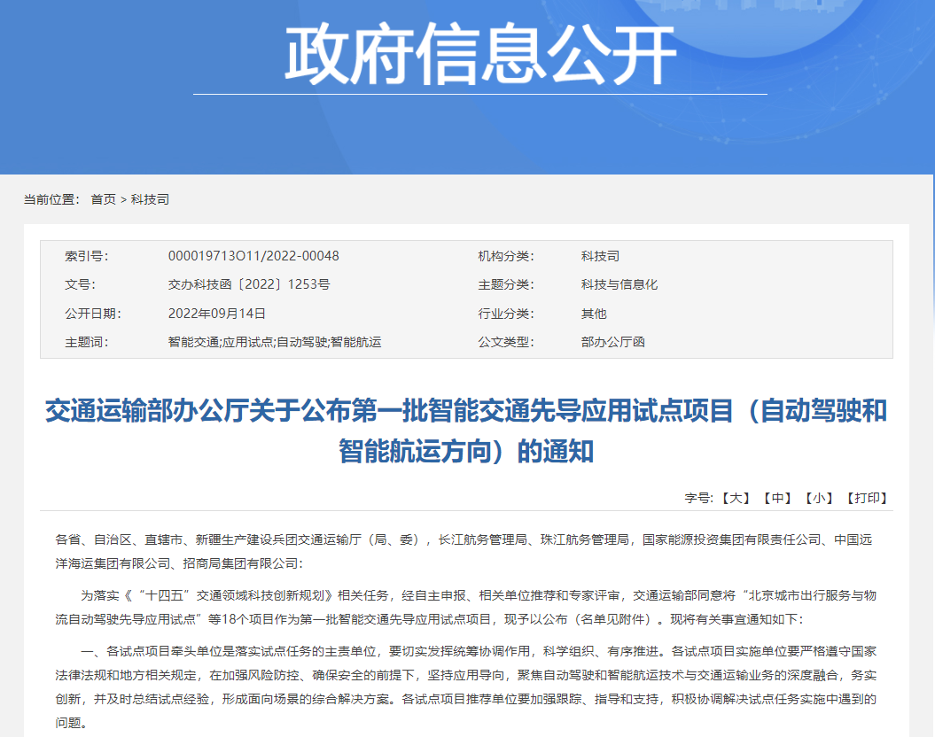Click the 其他 industry classification value
Viewport: 935px width, 737px height.
click(x=594, y=313)
